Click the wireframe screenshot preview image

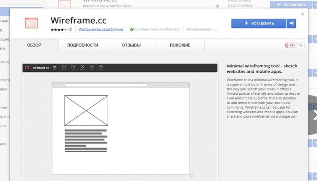(120, 122)
